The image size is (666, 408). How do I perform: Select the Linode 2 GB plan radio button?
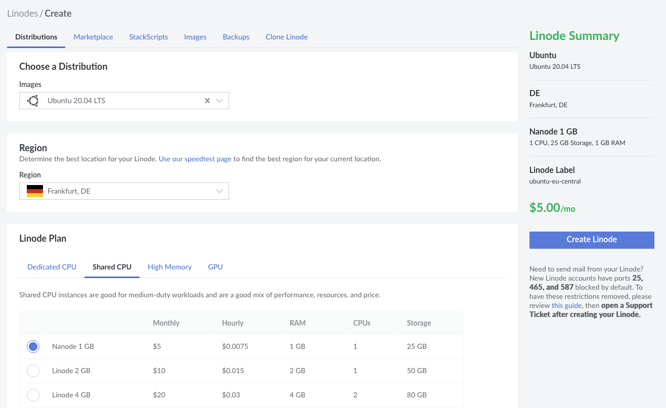(x=33, y=371)
